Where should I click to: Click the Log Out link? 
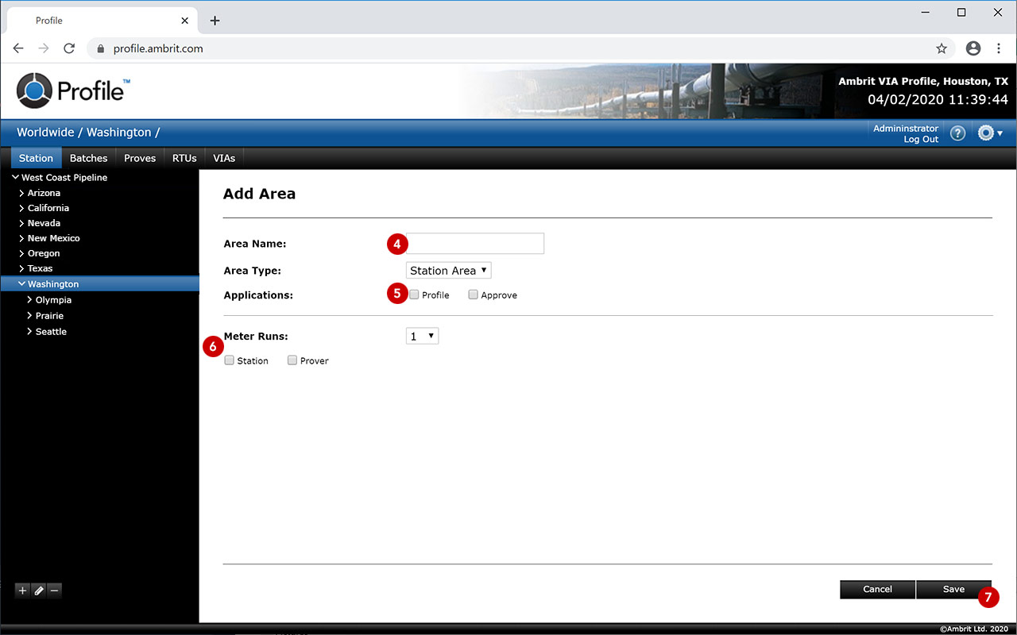coord(920,140)
